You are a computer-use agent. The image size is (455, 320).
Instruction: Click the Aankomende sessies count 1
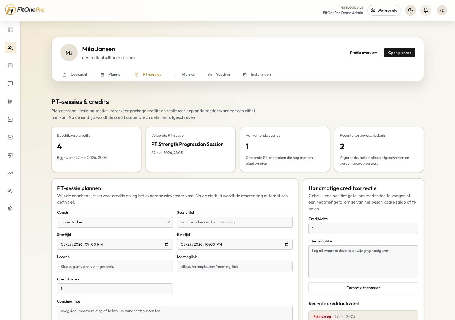[247, 147]
